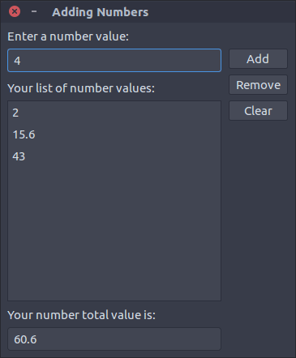
Task: Focus the number entry field containing 4
Action: (114, 61)
